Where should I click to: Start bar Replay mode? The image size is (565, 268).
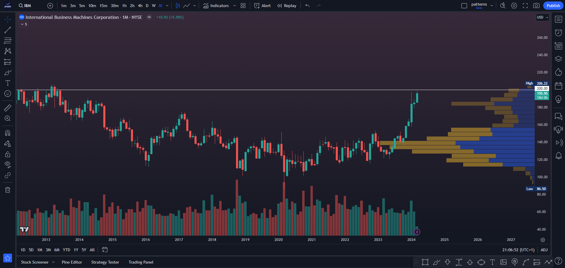[x=287, y=6]
